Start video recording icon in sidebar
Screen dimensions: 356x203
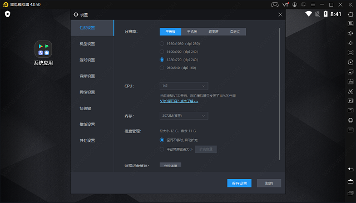tap(350, 101)
